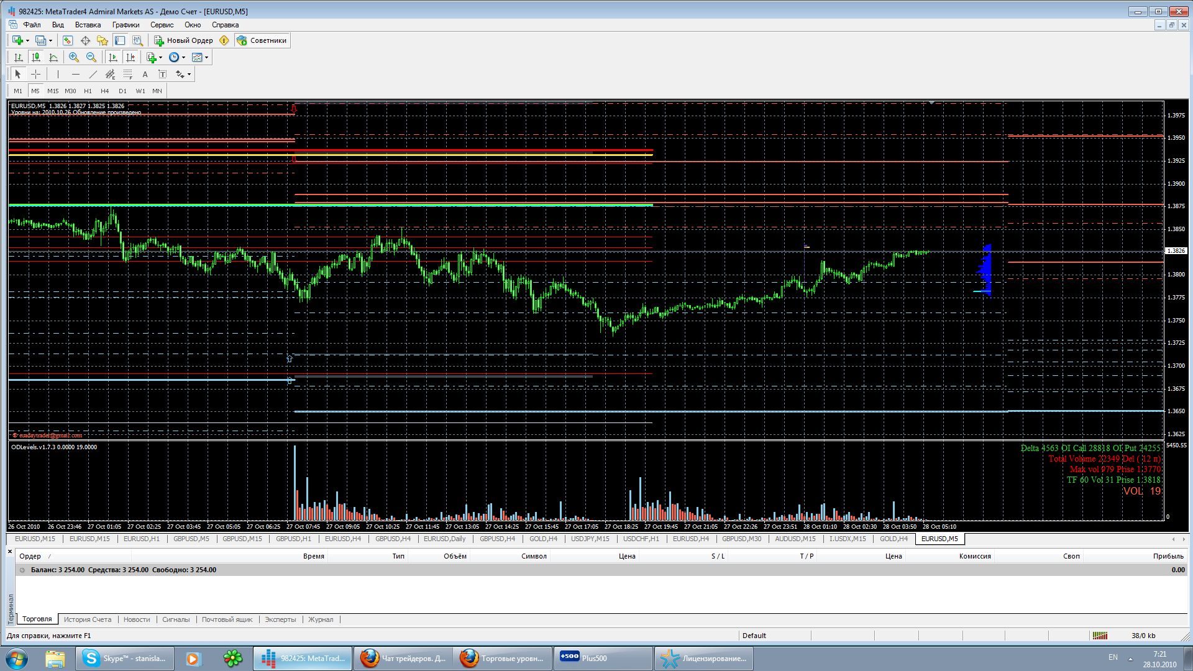This screenshot has width=1193, height=671.
Task: Expand the templates dropdown arrow
Action: [206, 57]
